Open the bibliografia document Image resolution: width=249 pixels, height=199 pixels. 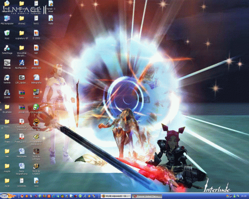click(36, 77)
